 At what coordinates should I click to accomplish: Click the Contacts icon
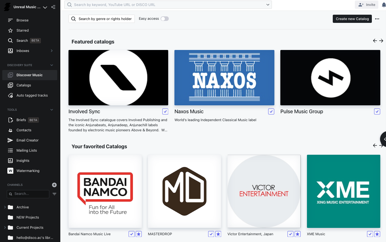[x=10, y=130]
